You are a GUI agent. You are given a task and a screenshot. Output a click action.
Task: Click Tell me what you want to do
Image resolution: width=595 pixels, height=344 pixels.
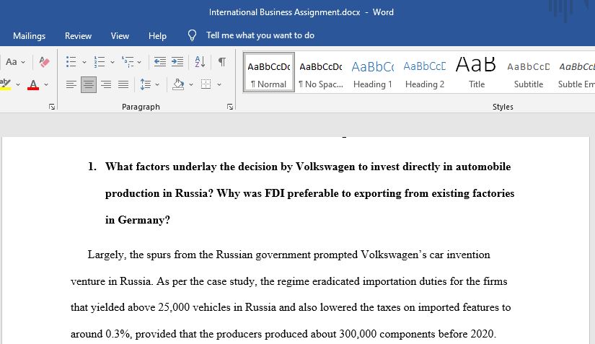(260, 35)
